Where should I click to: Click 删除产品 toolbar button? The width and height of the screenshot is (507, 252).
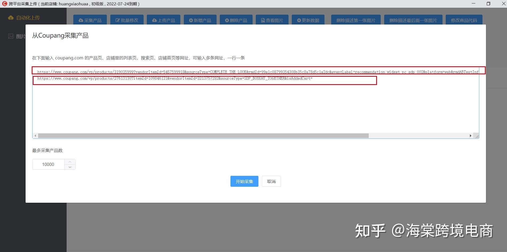tap(236, 20)
